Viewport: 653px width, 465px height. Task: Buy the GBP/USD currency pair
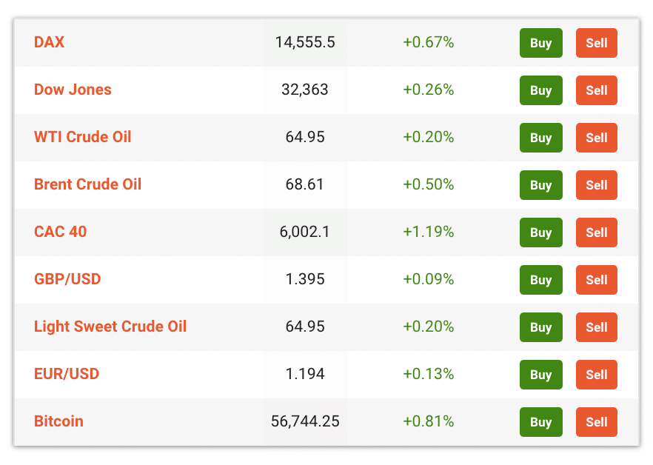540,280
